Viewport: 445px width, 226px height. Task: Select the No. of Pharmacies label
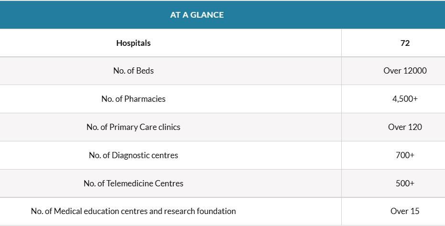(133, 99)
